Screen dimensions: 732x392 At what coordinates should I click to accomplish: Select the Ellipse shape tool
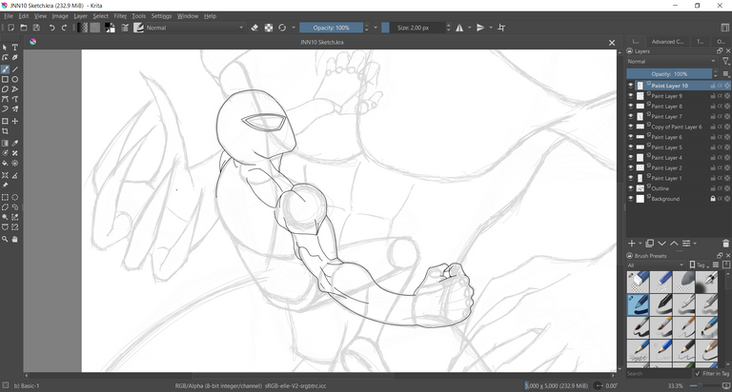(15, 79)
